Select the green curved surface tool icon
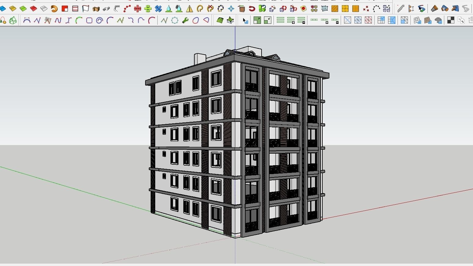The image size is (473, 266). (x=23, y=9)
